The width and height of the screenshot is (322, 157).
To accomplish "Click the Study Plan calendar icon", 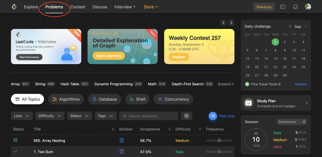I will [x=248, y=103].
